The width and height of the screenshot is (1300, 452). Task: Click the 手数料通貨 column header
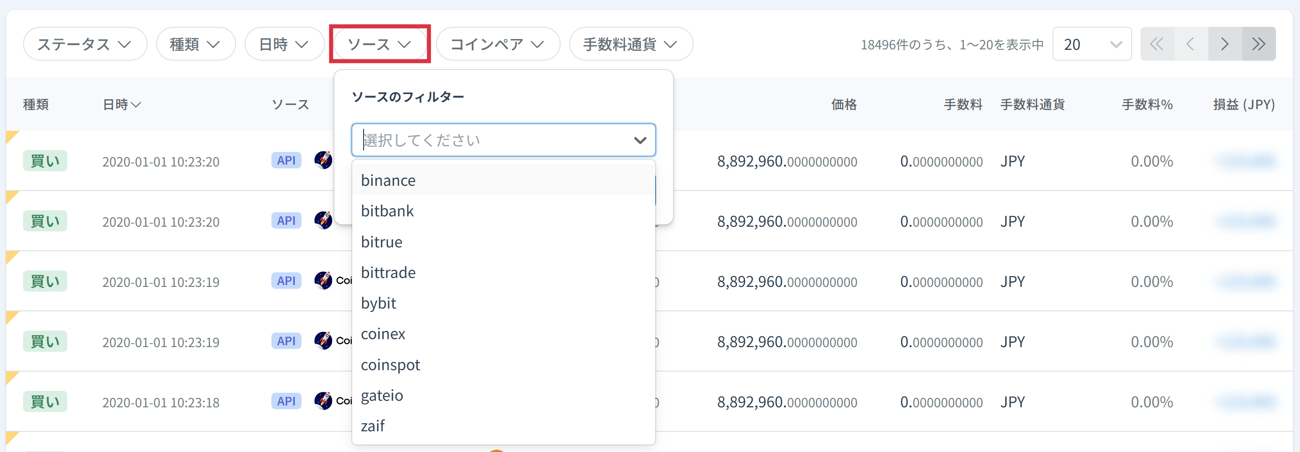pos(1032,104)
